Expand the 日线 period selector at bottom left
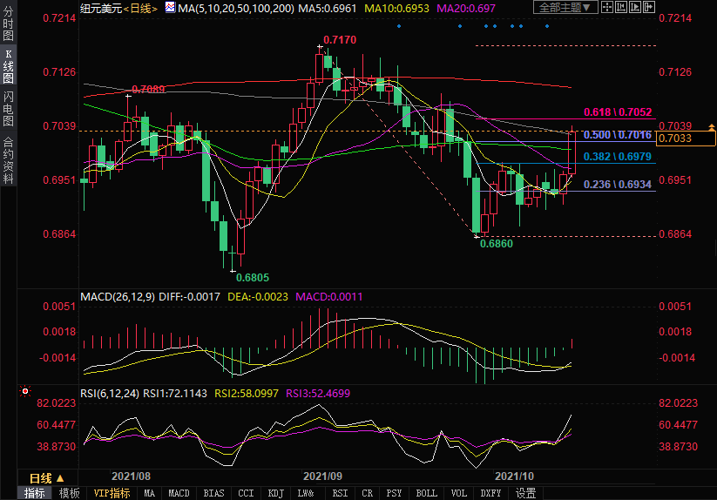The width and height of the screenshot is (717, 500). click(46, 477)
